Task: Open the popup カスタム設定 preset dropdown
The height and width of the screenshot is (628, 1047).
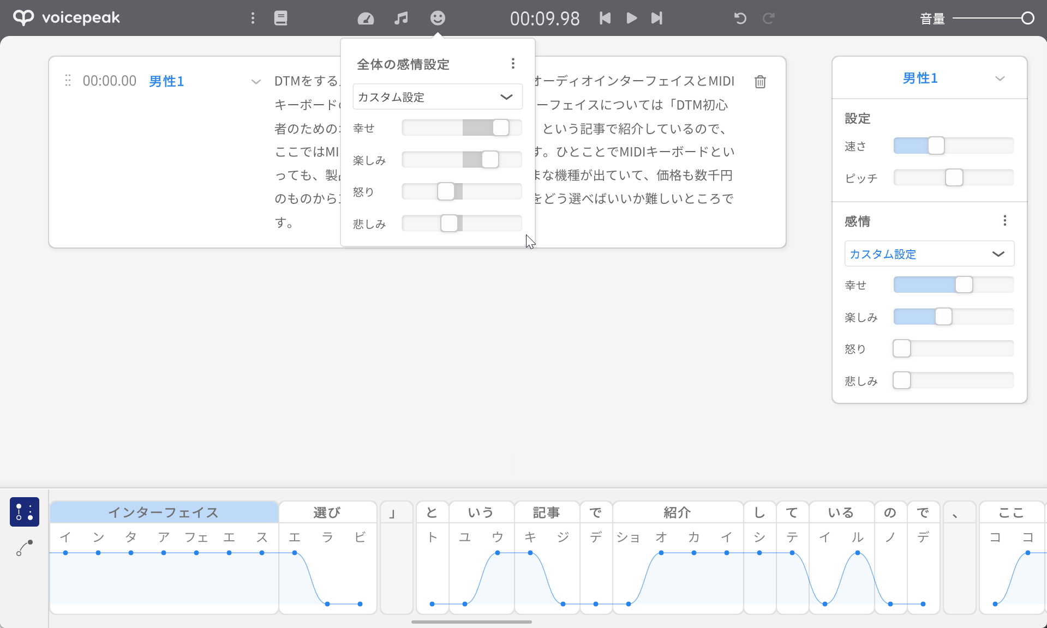Action: 438,97
